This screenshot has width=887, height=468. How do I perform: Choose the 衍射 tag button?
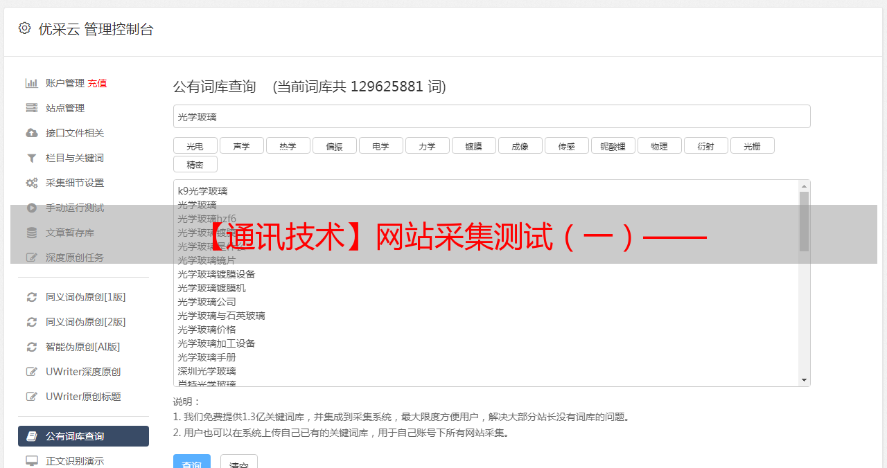[x=705, y=145]
